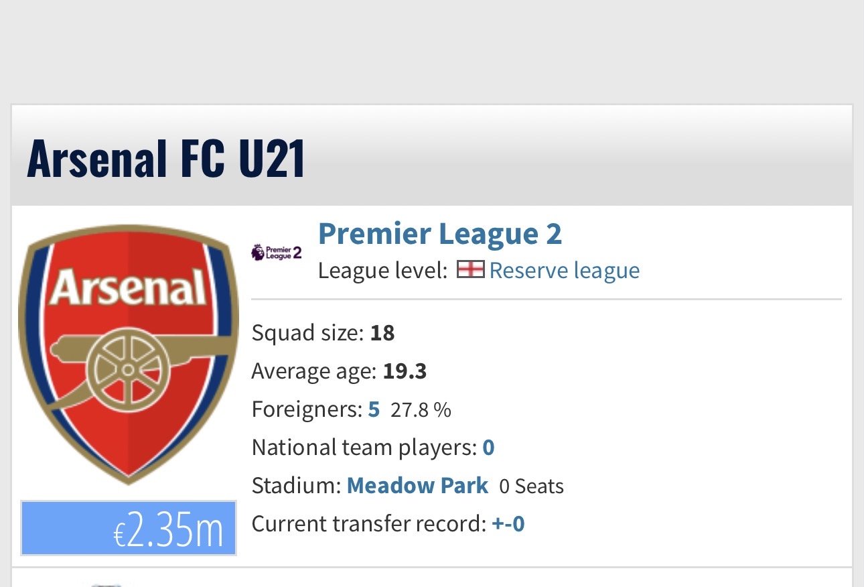Click the 27.8 % foreigners percentage
The image size is (864, 587).
(421, 409)
